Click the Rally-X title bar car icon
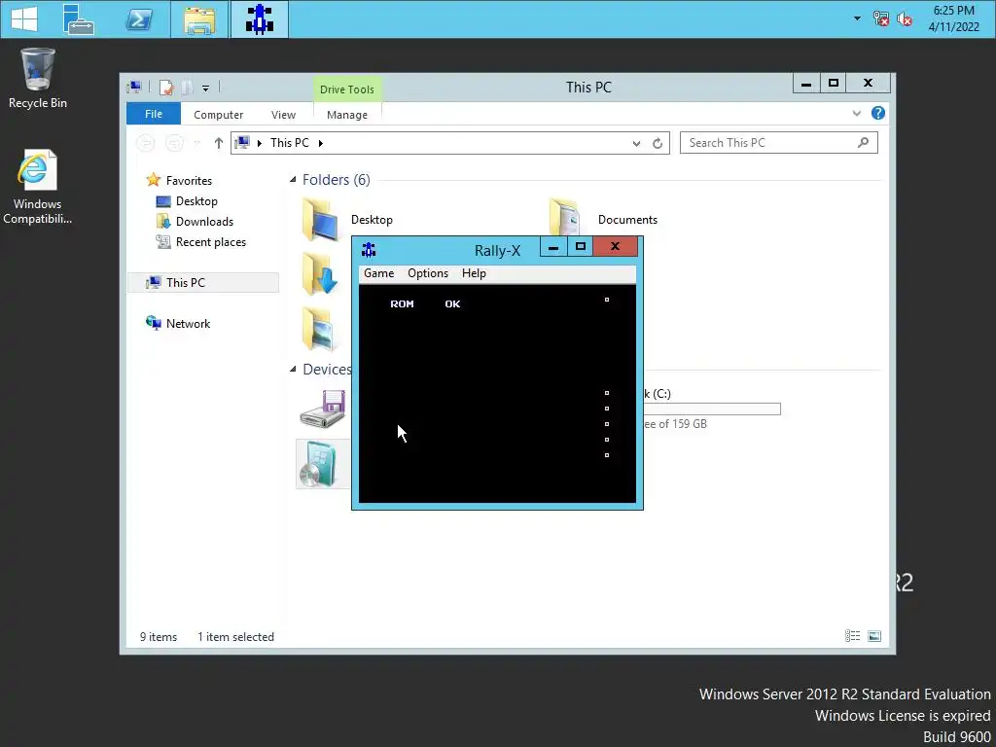 coord(369,250)
